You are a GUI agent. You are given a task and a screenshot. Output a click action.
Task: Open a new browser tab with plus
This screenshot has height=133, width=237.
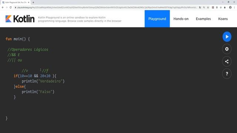(x=33, y=3)
